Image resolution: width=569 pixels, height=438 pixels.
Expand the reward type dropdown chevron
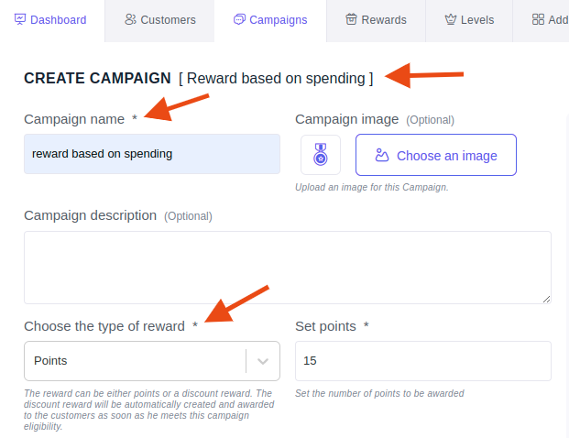[263, 361]
